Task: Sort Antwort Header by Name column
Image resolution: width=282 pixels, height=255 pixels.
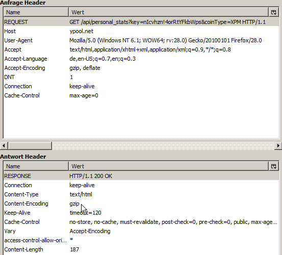Action: pyautogui.click(x=36, y=166)
